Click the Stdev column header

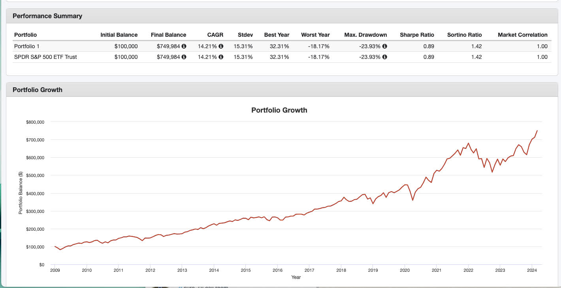click(x=245, y=35)
